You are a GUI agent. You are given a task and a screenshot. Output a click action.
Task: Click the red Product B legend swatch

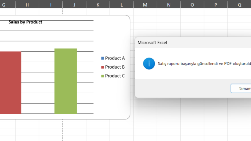point(103,67)
